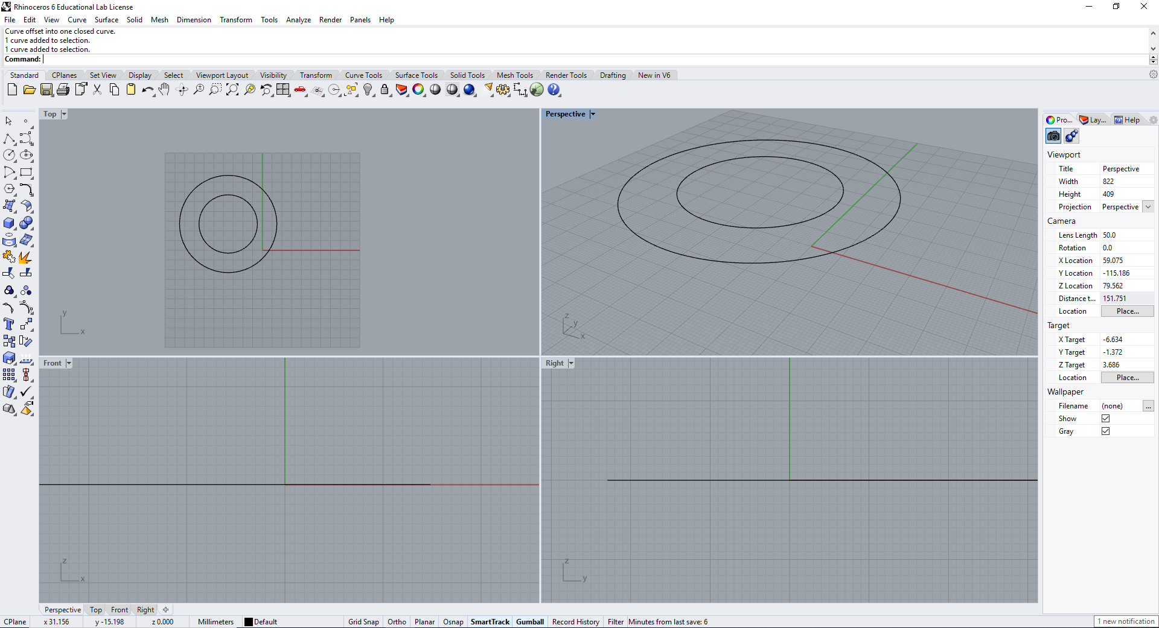Viewport: 1159px width, 628px height.
Task: Select the Polygon tool in left sidebar
Action: coord(9,189)
